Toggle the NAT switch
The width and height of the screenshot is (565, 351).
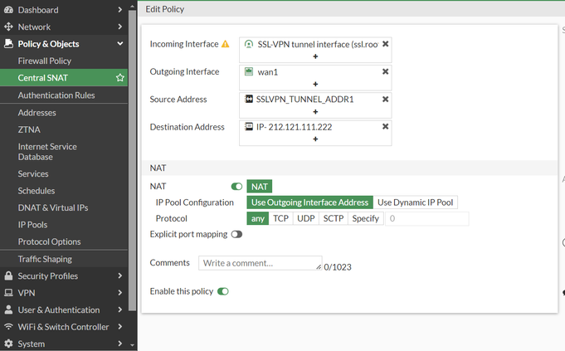click(236, 187)
